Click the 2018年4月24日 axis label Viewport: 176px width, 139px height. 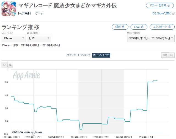coord(147,137)
